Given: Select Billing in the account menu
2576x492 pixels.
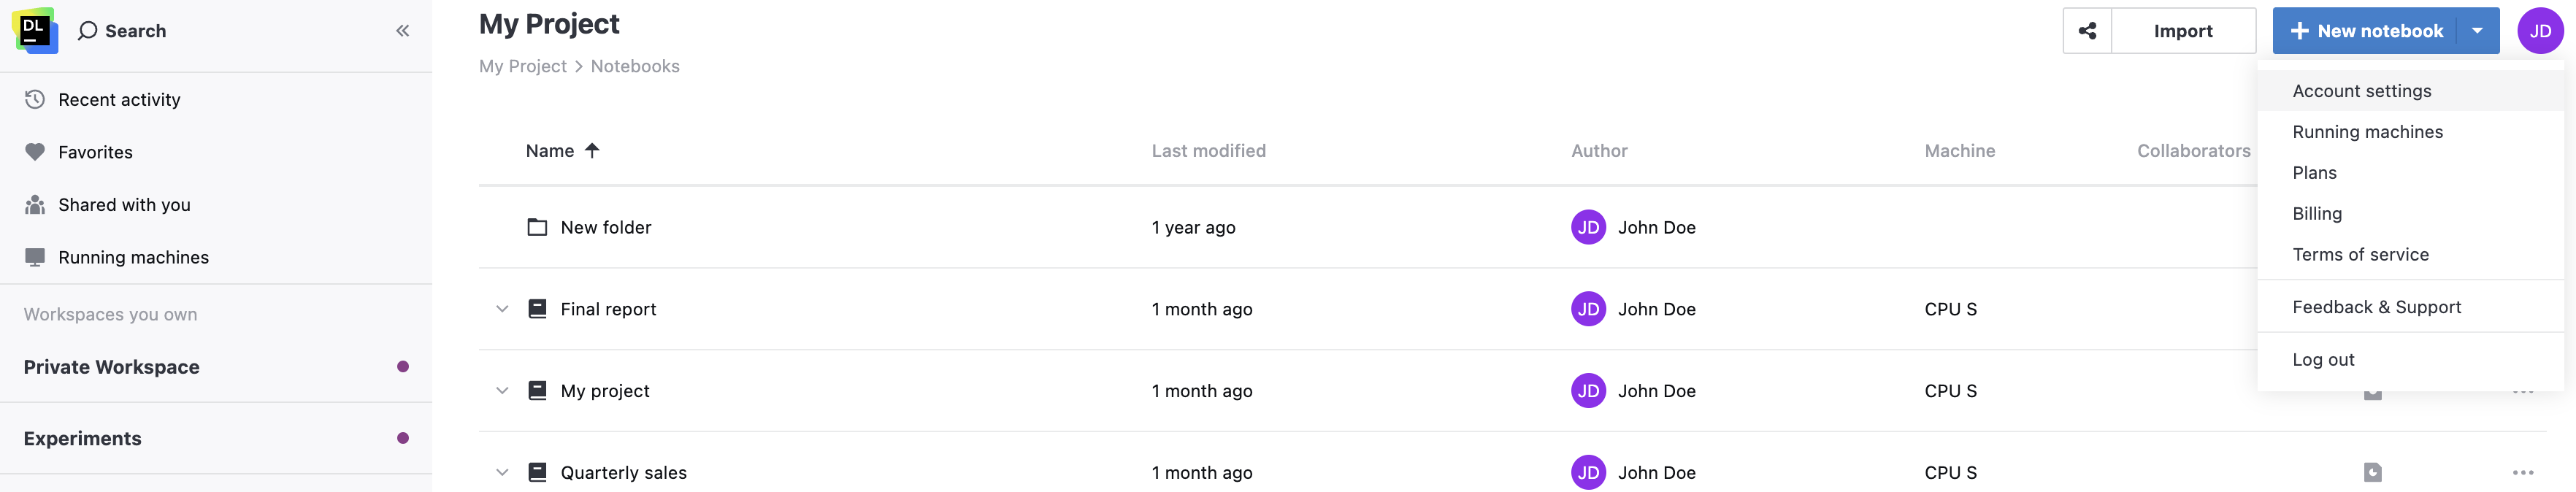Looking at the screenshot, I should pyautogui.click(x=2318, y=213).
